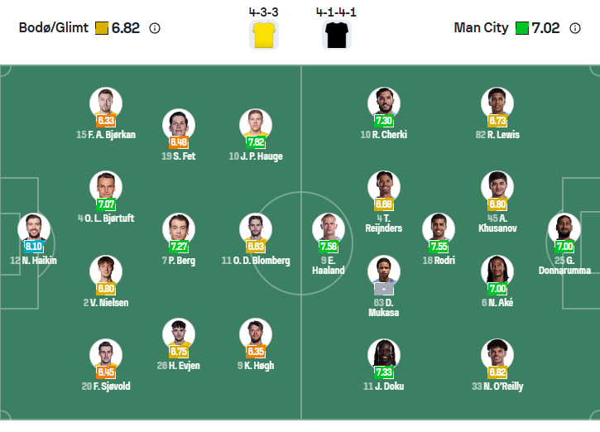Click Rodri's player photo
Screen dimensions: 600x432
(x=439, y=229)
